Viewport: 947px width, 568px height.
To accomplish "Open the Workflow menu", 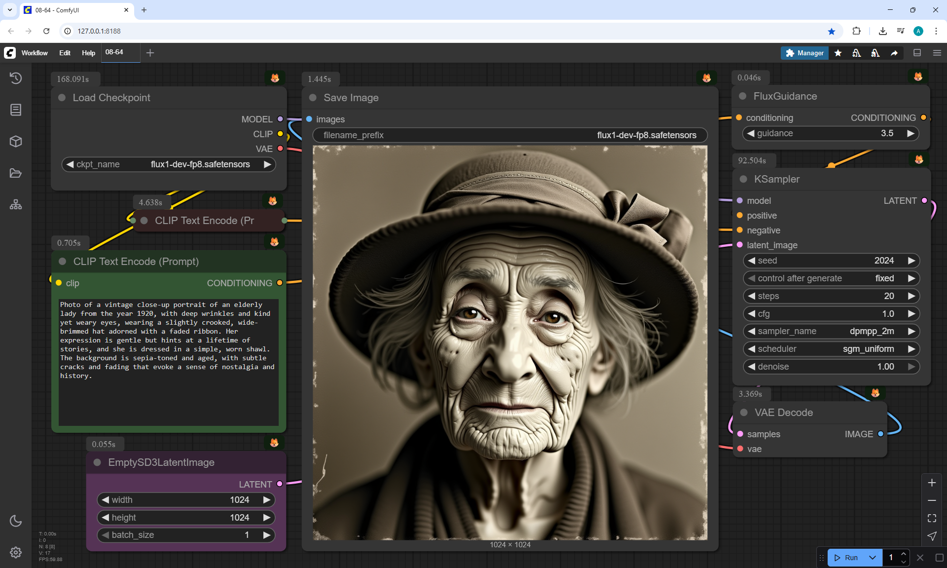I will pyautogui.click(x=35, y=53).
